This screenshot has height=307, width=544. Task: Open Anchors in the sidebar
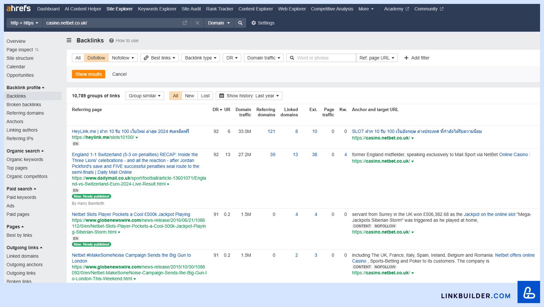coord(15,121)
